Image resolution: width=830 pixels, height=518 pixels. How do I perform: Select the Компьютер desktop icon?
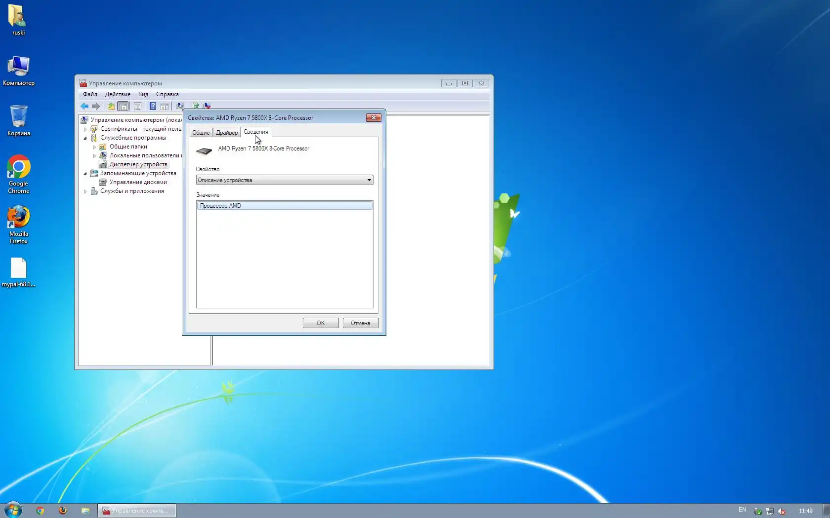coord(19,70)
